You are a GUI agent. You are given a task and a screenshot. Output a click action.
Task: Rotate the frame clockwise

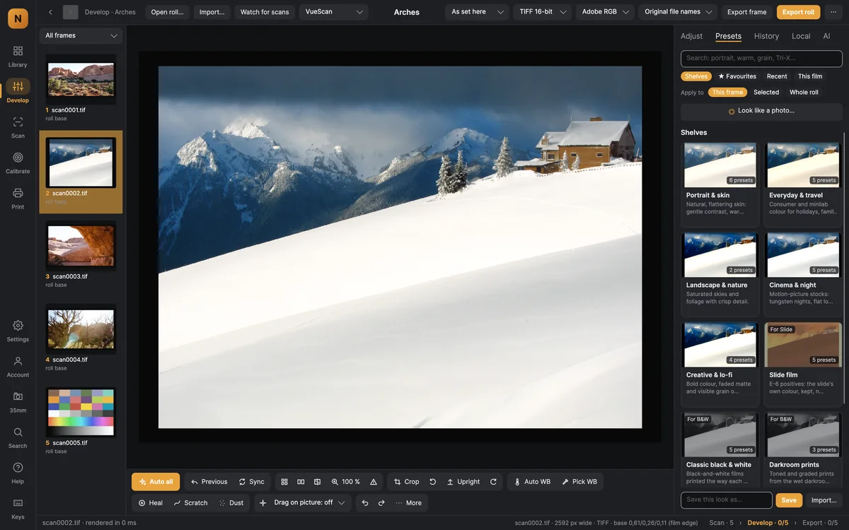pyautogui.click(x=493, y=482)
